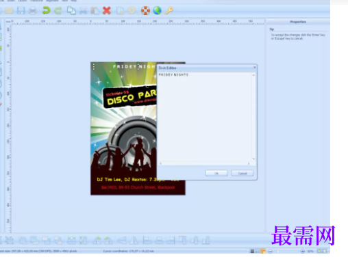Click the Text Editor Cancel button
This screenshot has width=348, height=257.
click(242, 174)
